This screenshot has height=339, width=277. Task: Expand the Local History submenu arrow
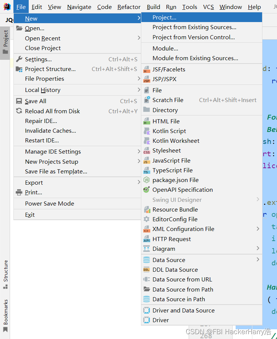point(139,89)
